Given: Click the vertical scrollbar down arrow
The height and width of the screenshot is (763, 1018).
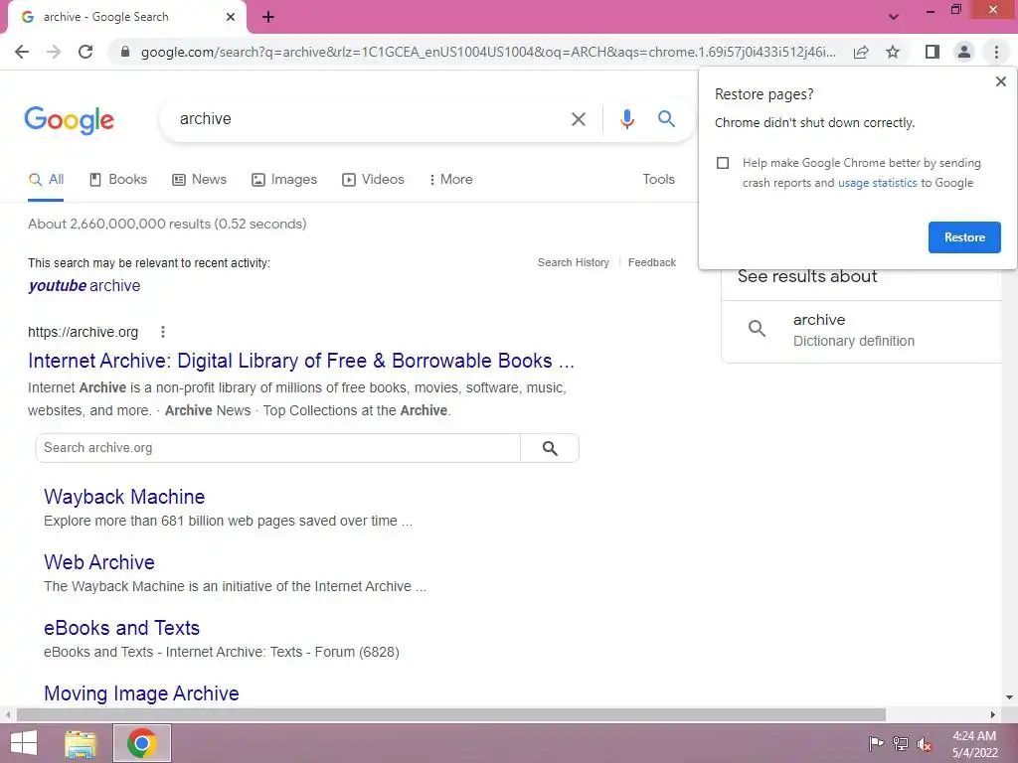Looking at the screenshot, I should click(x=1010, y=697).
